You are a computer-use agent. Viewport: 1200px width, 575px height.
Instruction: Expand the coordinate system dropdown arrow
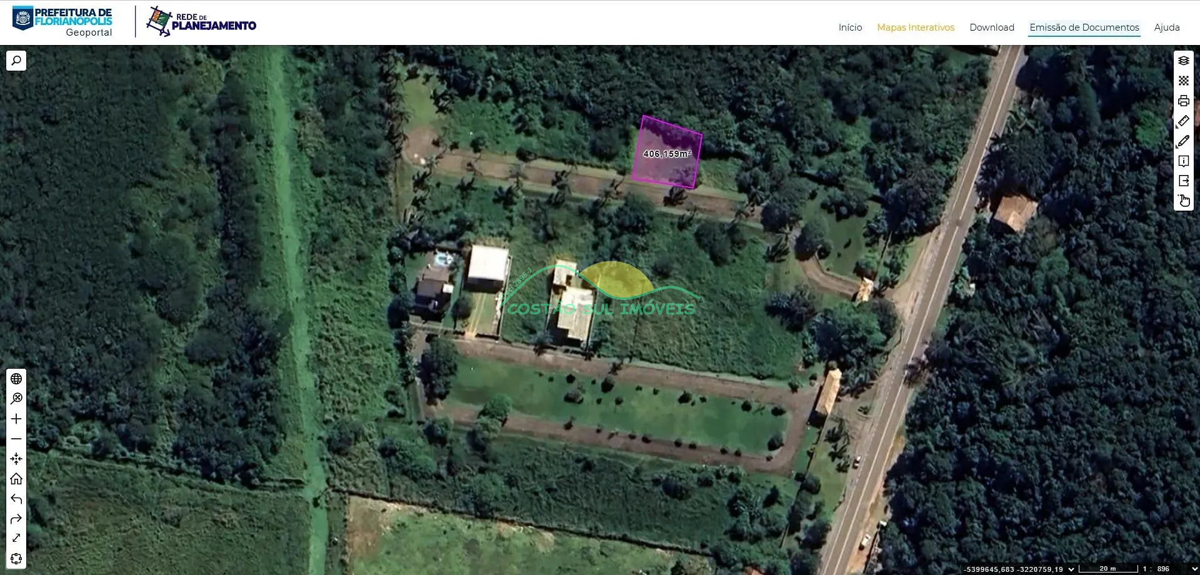(x=1071, y=569)
